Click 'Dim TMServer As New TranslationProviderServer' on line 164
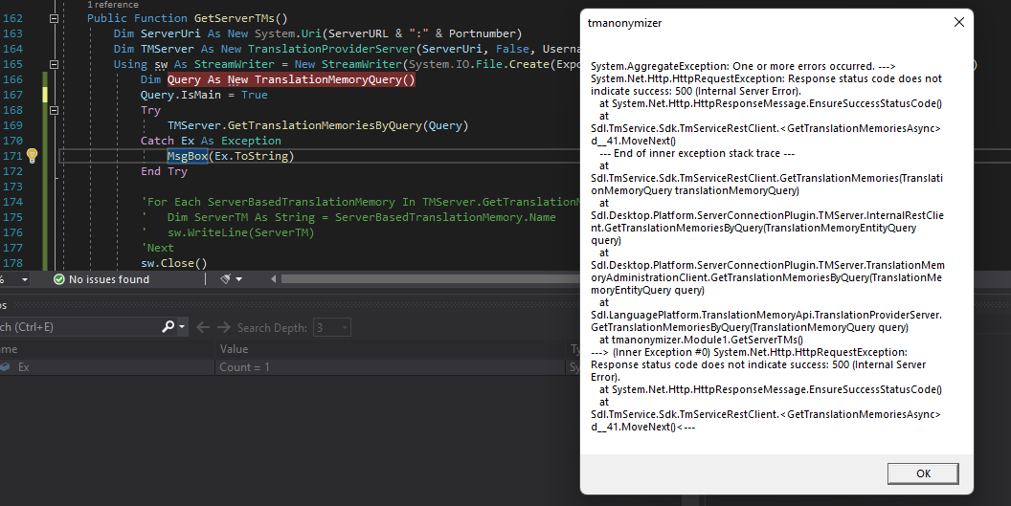Screen dimensions: 1011x506 click(x=264, y=49)
